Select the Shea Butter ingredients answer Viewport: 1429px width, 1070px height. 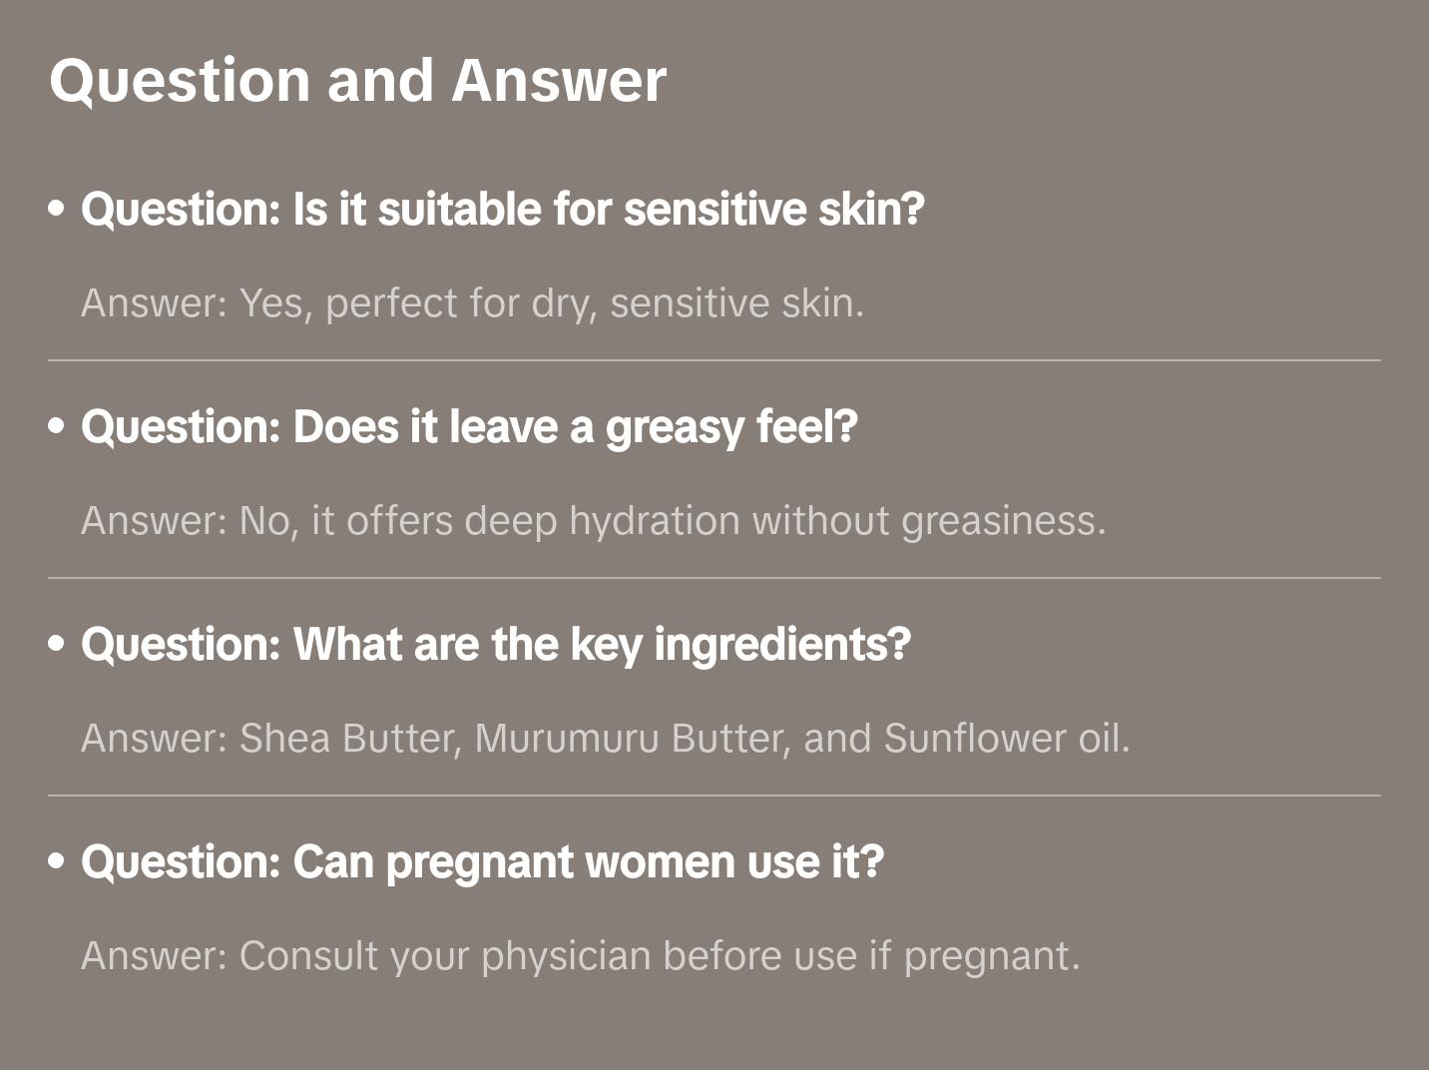coord(605,739)
